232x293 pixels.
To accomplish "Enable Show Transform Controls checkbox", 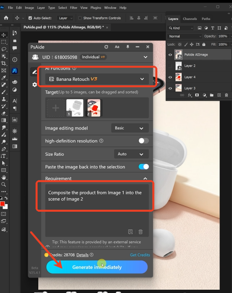I will [80, 18].
